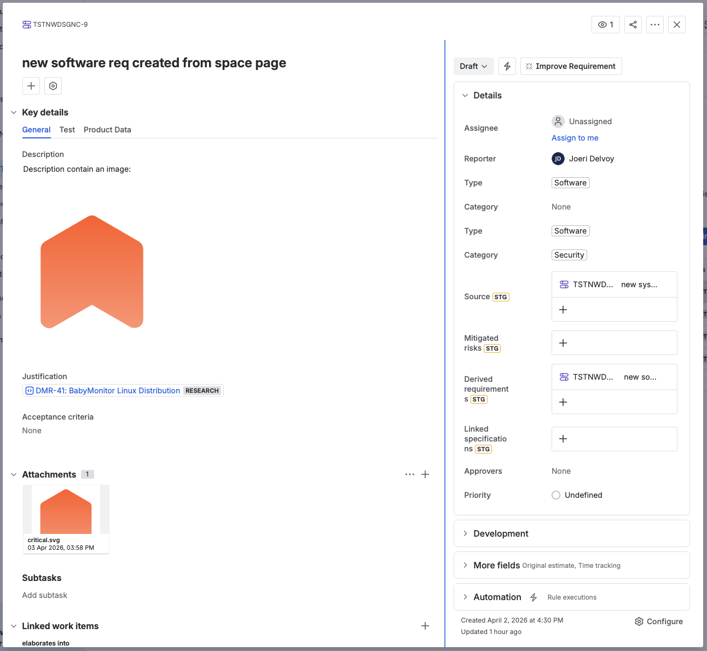Viewport: 707px width, 651px height.
Task: Collapse the Key details section
Action: click(x=14, y=112)
